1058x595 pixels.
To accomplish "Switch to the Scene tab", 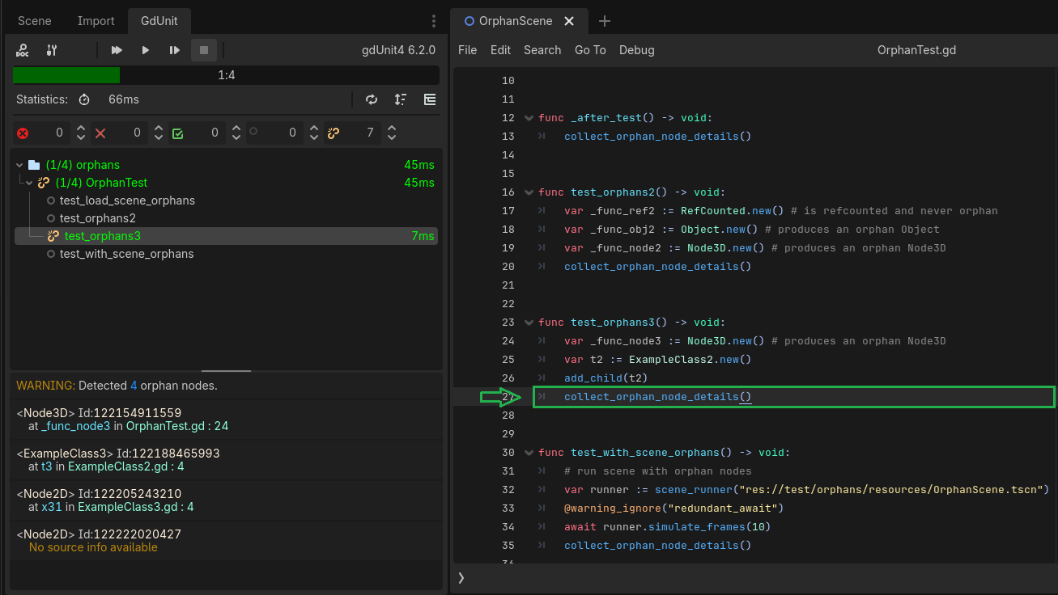I will 34,21.
